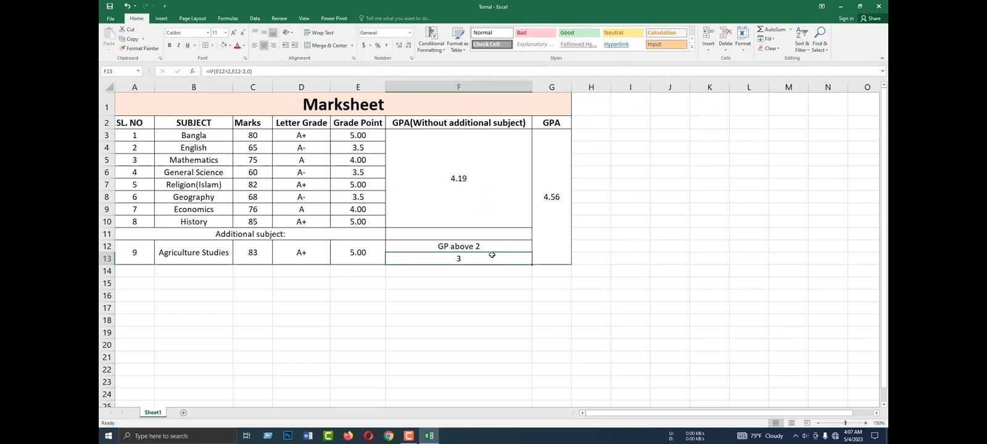The width and height of the screenshot is (987, 444).
Task: Select cell F8 containing 4.19
Action: pos(458,178)
